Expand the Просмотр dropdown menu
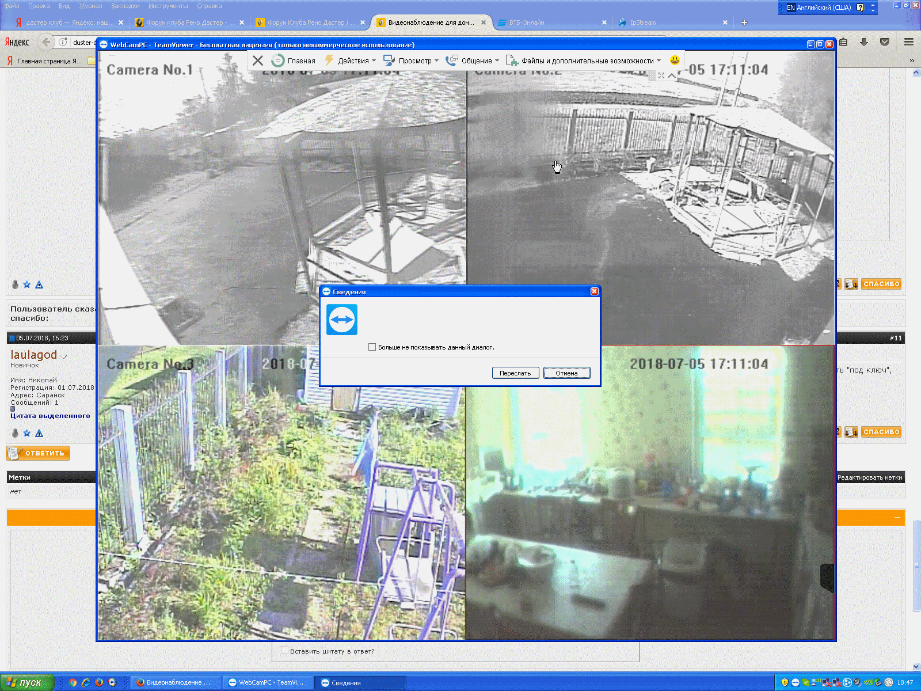921x691 pixels. (x=411, y=60)
